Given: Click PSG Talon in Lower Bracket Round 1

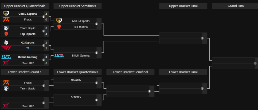Looking at the screenshot, I should (28, 106).
